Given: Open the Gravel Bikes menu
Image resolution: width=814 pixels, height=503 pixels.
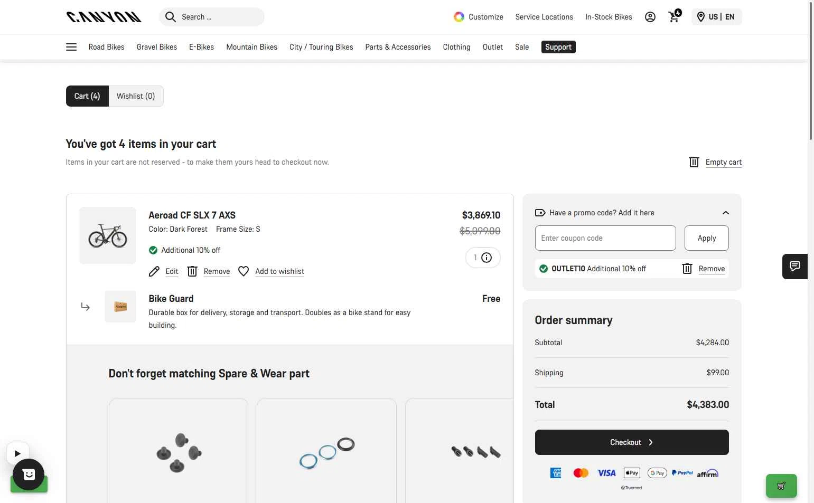Looking at the screenshot, I should 157,47.
